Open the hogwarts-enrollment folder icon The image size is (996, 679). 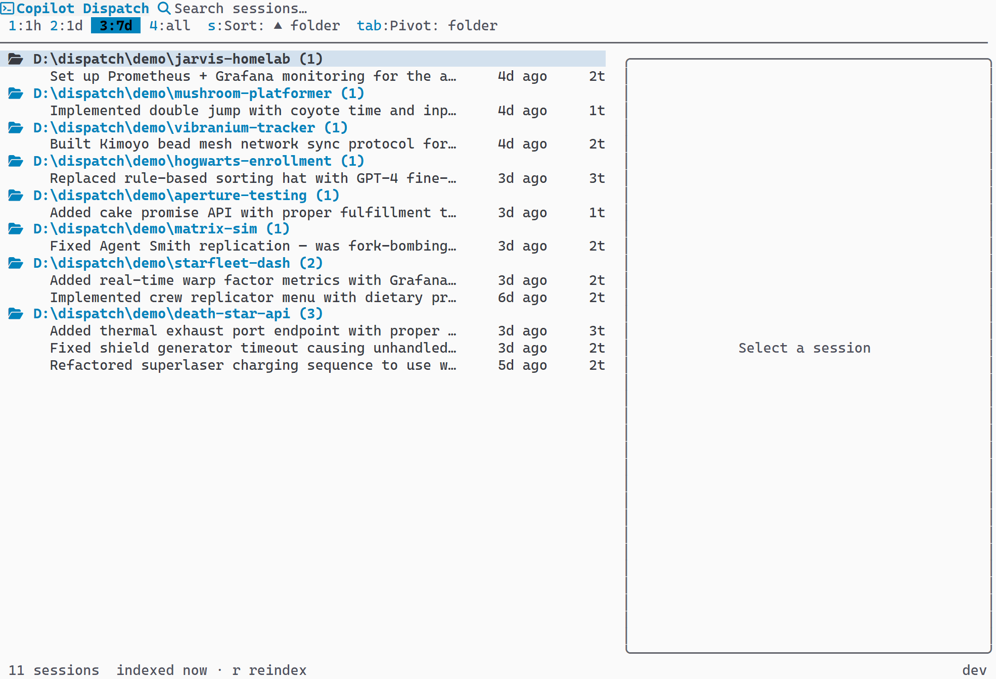pyautogui.click(x=15, y=161)
